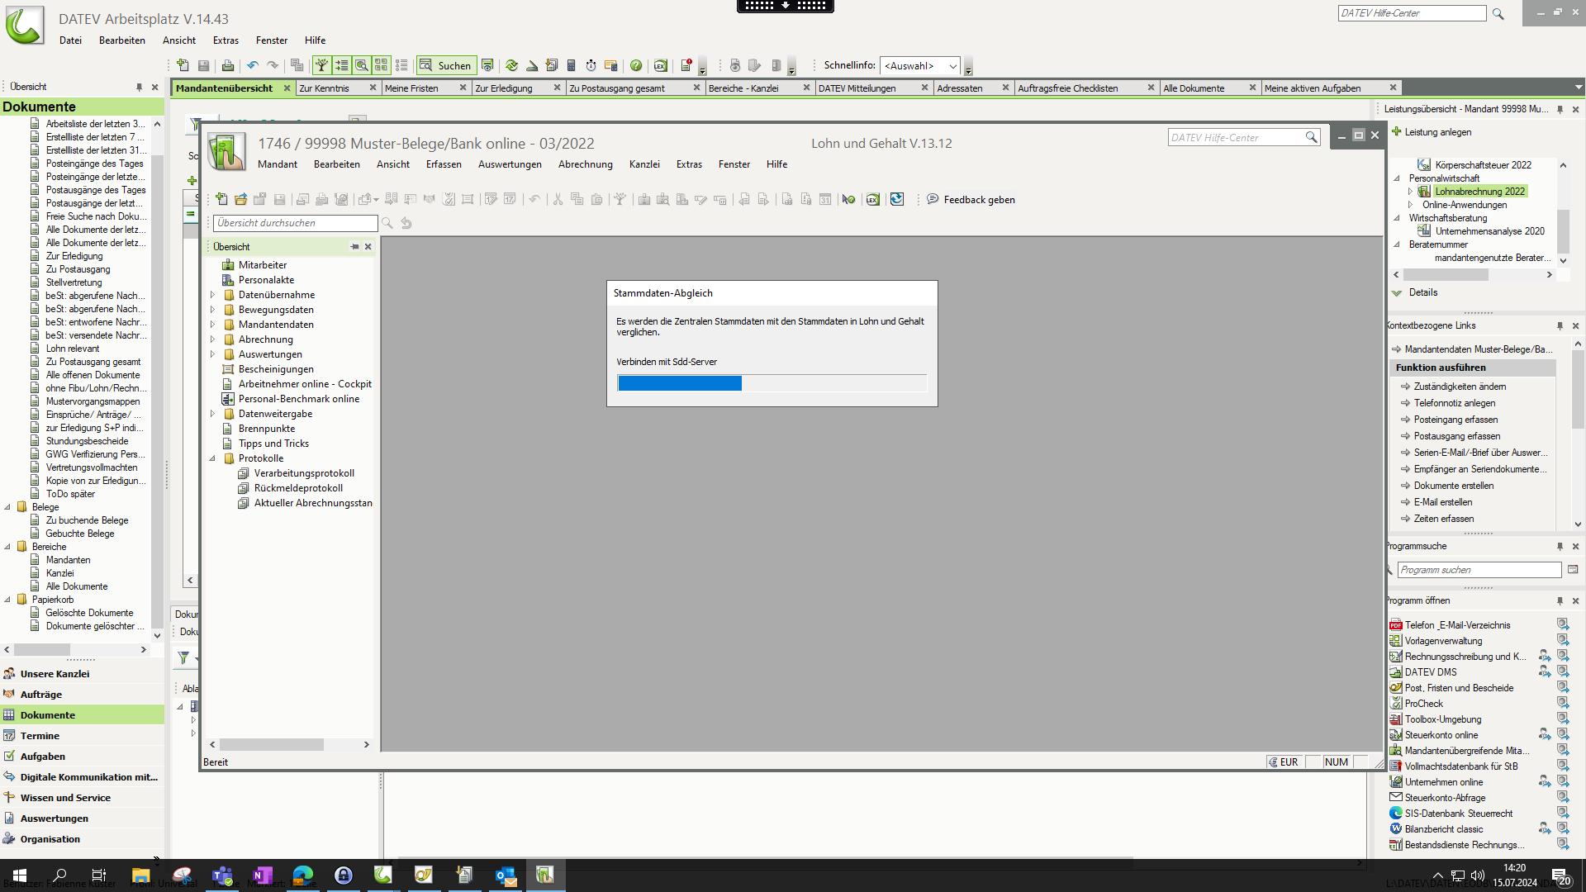Viewport: 1586px width, 892px height.
Task: Click the stopwatch time tracking icon
Action: point(591,65)
